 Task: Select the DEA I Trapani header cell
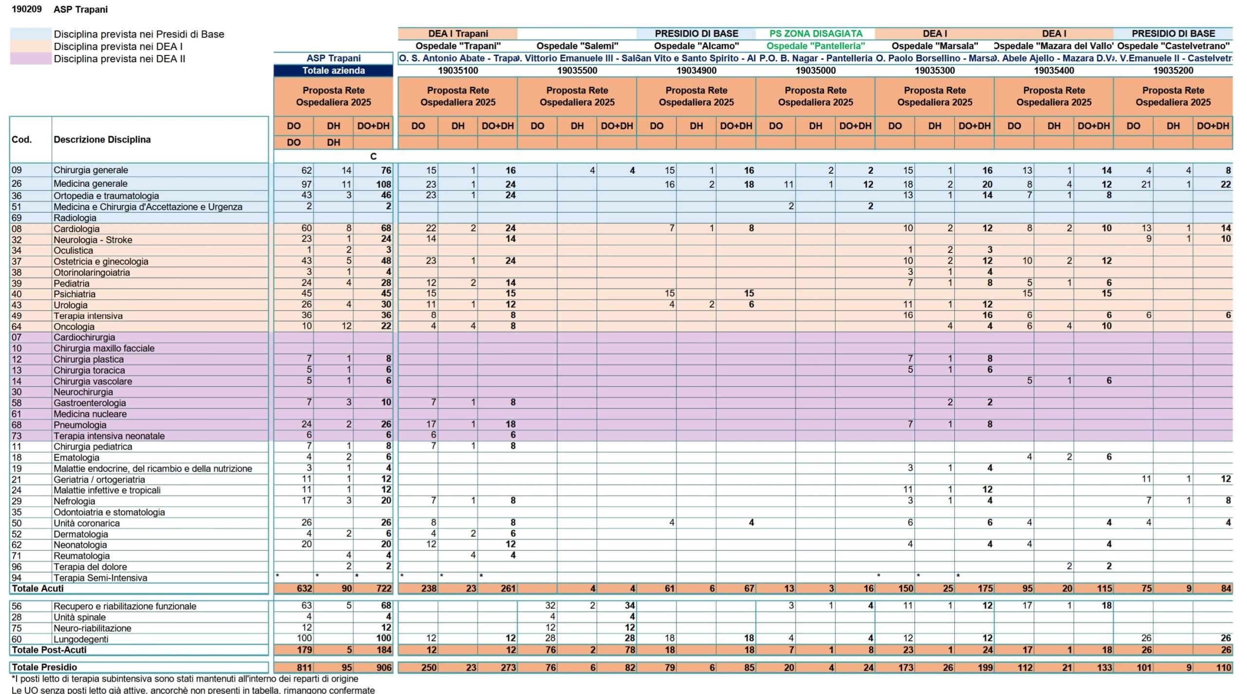coord(458,34)
